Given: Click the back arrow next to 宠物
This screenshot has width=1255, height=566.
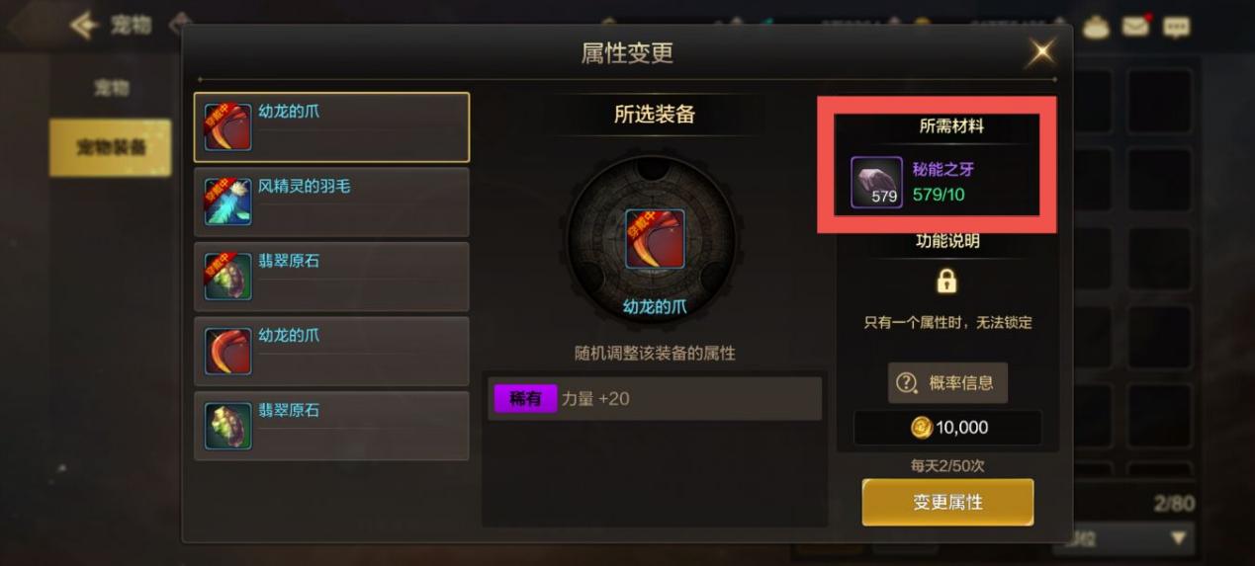Looking at the screenshot, I should coord(84,25).
